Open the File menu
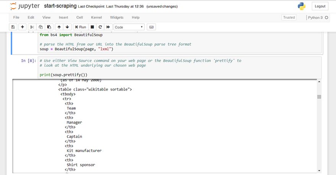 (16, 17)
